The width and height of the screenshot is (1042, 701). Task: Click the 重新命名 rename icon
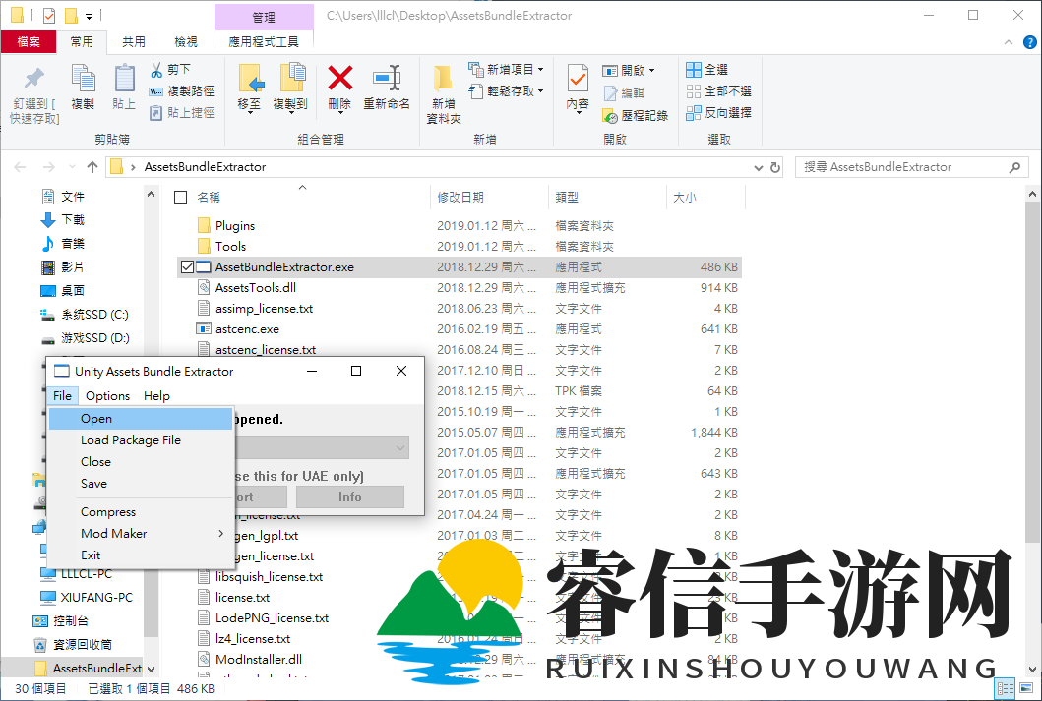click(388, 88)
